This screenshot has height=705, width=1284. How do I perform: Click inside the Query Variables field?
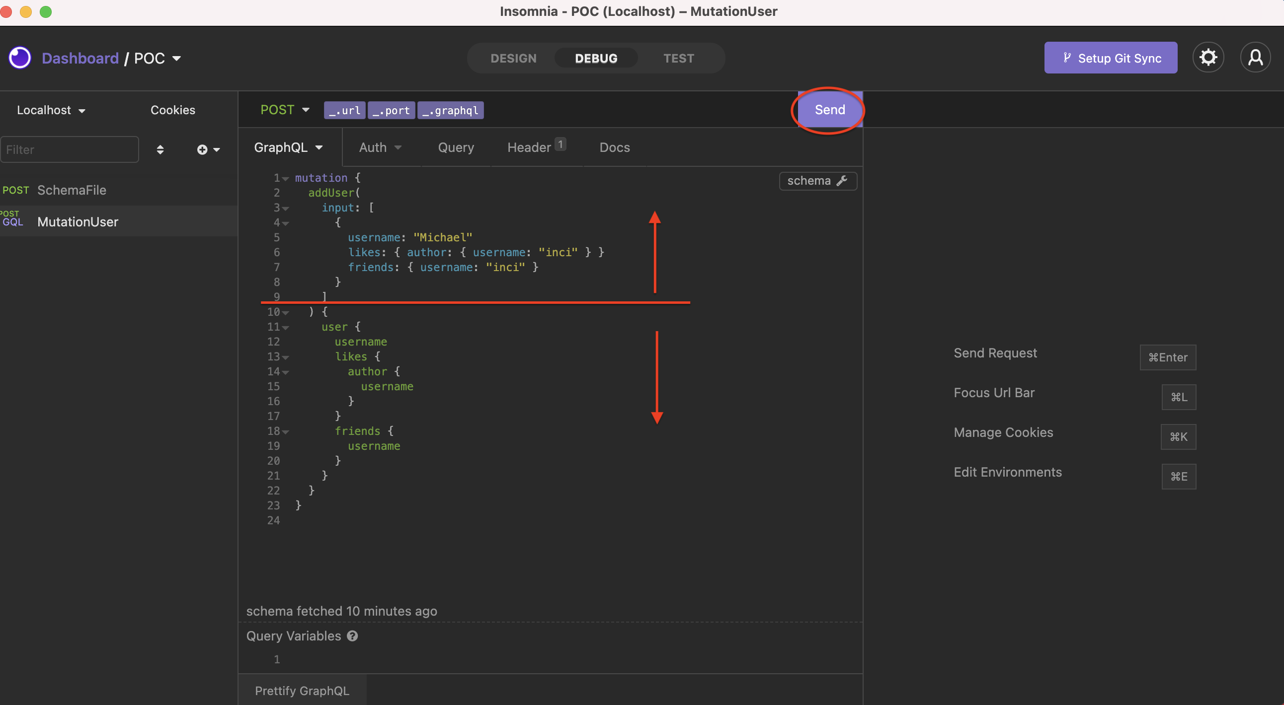[x=449, y=659]
